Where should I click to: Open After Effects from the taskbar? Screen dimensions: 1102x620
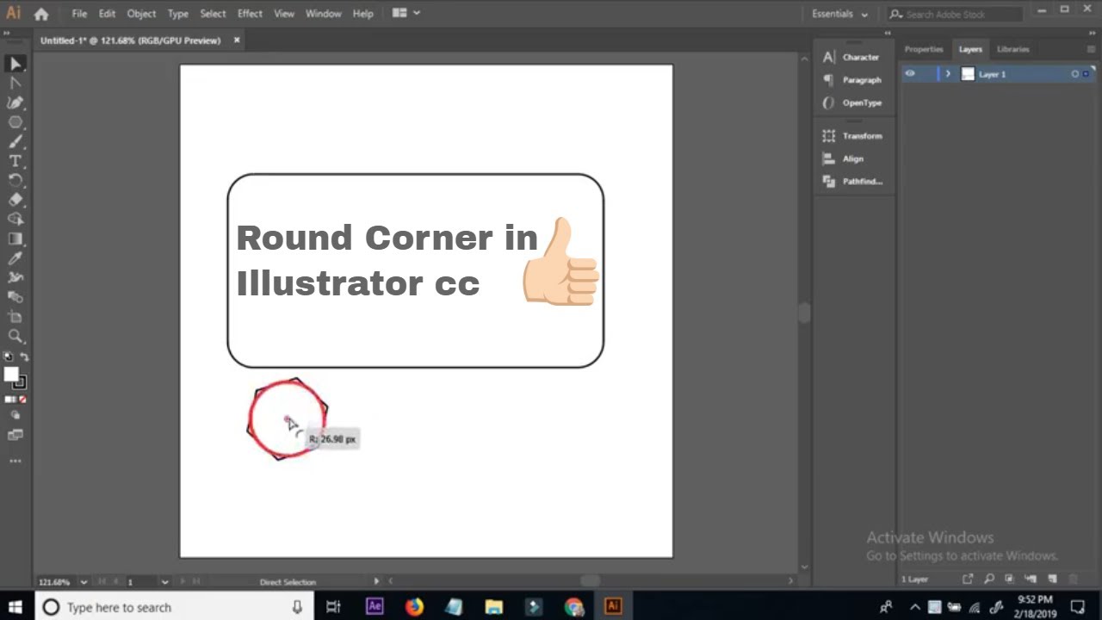coord(375,607)
